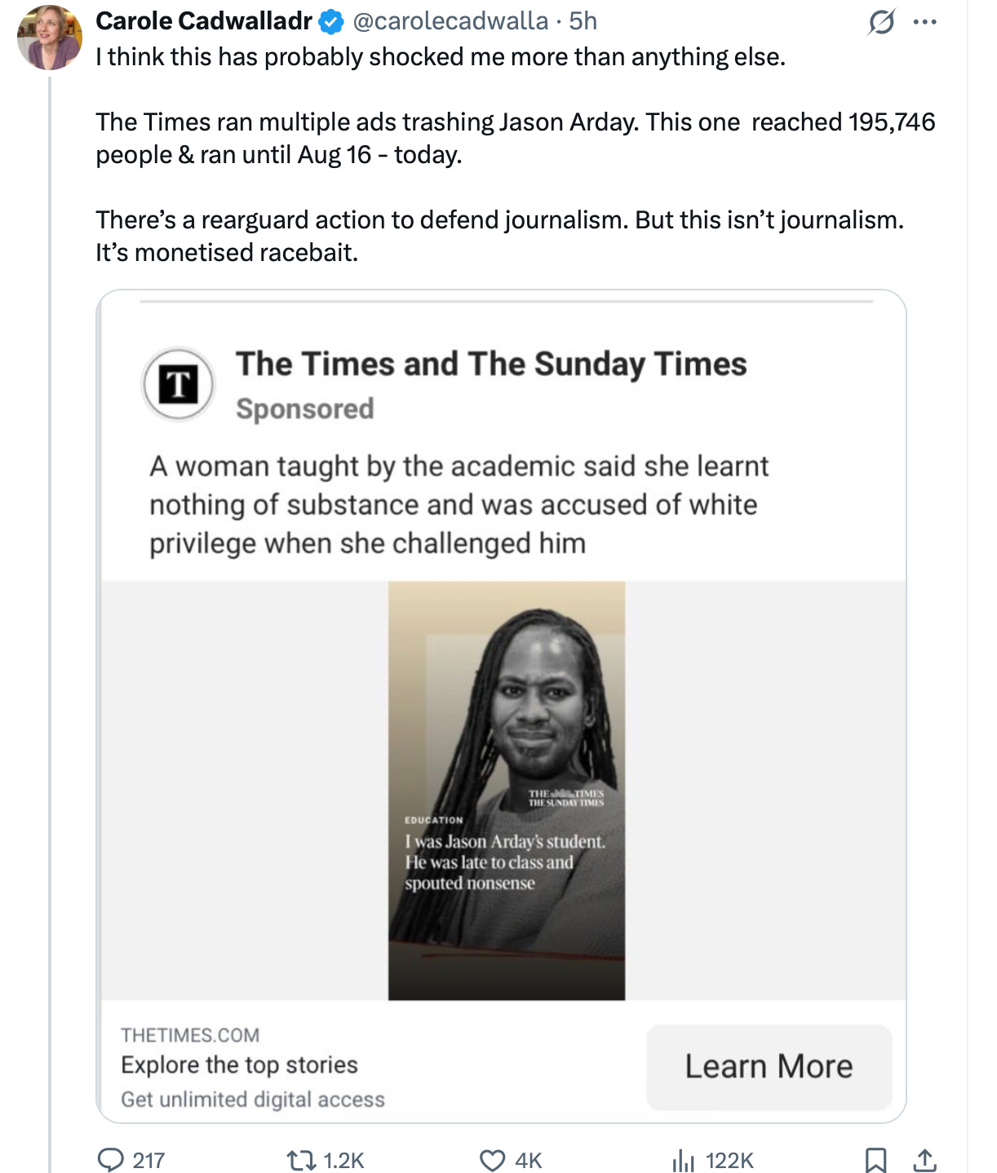Click the Learn More button
Image resolution: width=997 pixels, height=1173 pixels.
(x=769, y=1066)
